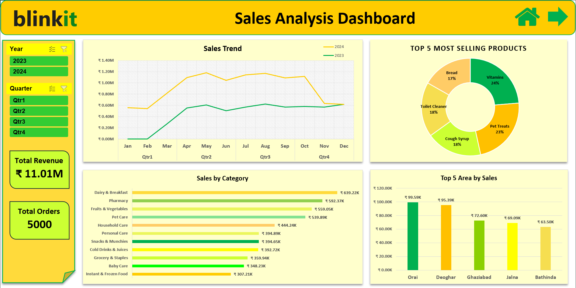
Task: Select the Total Orders card
Action: click(40, 220)
